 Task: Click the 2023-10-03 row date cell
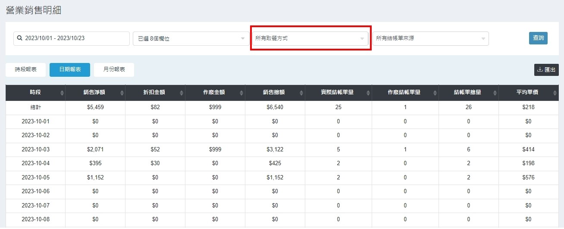point(35,150)
